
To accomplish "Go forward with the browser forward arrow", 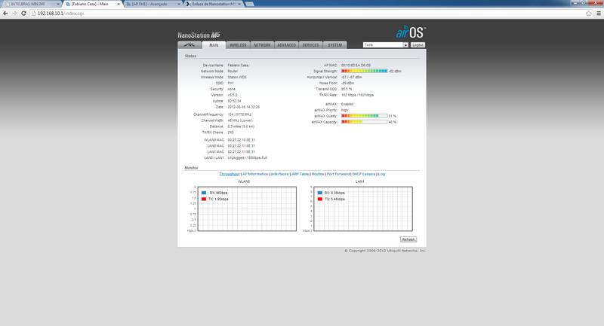I will tap(14, 13).
